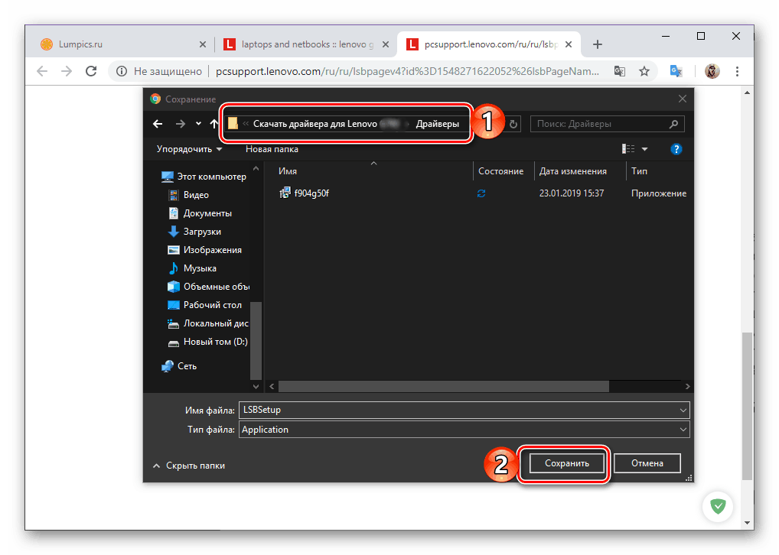Translate this page icon in address bar
Image resolution: width=779 pixels, height=555 pixels.
620,71
